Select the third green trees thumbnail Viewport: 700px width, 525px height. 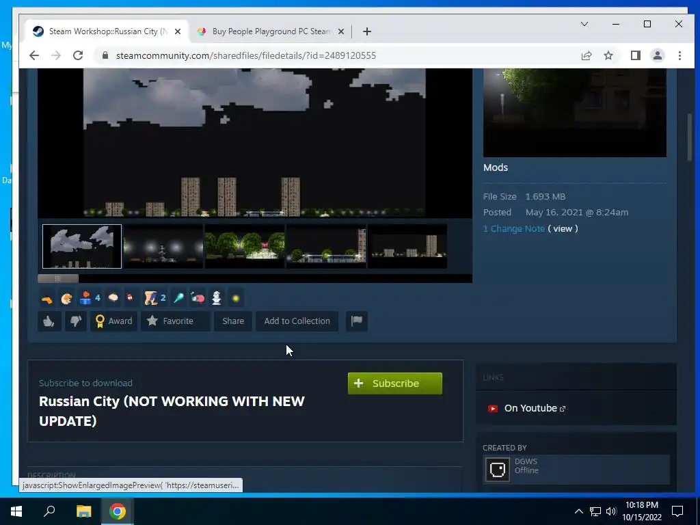pos(245,246)
